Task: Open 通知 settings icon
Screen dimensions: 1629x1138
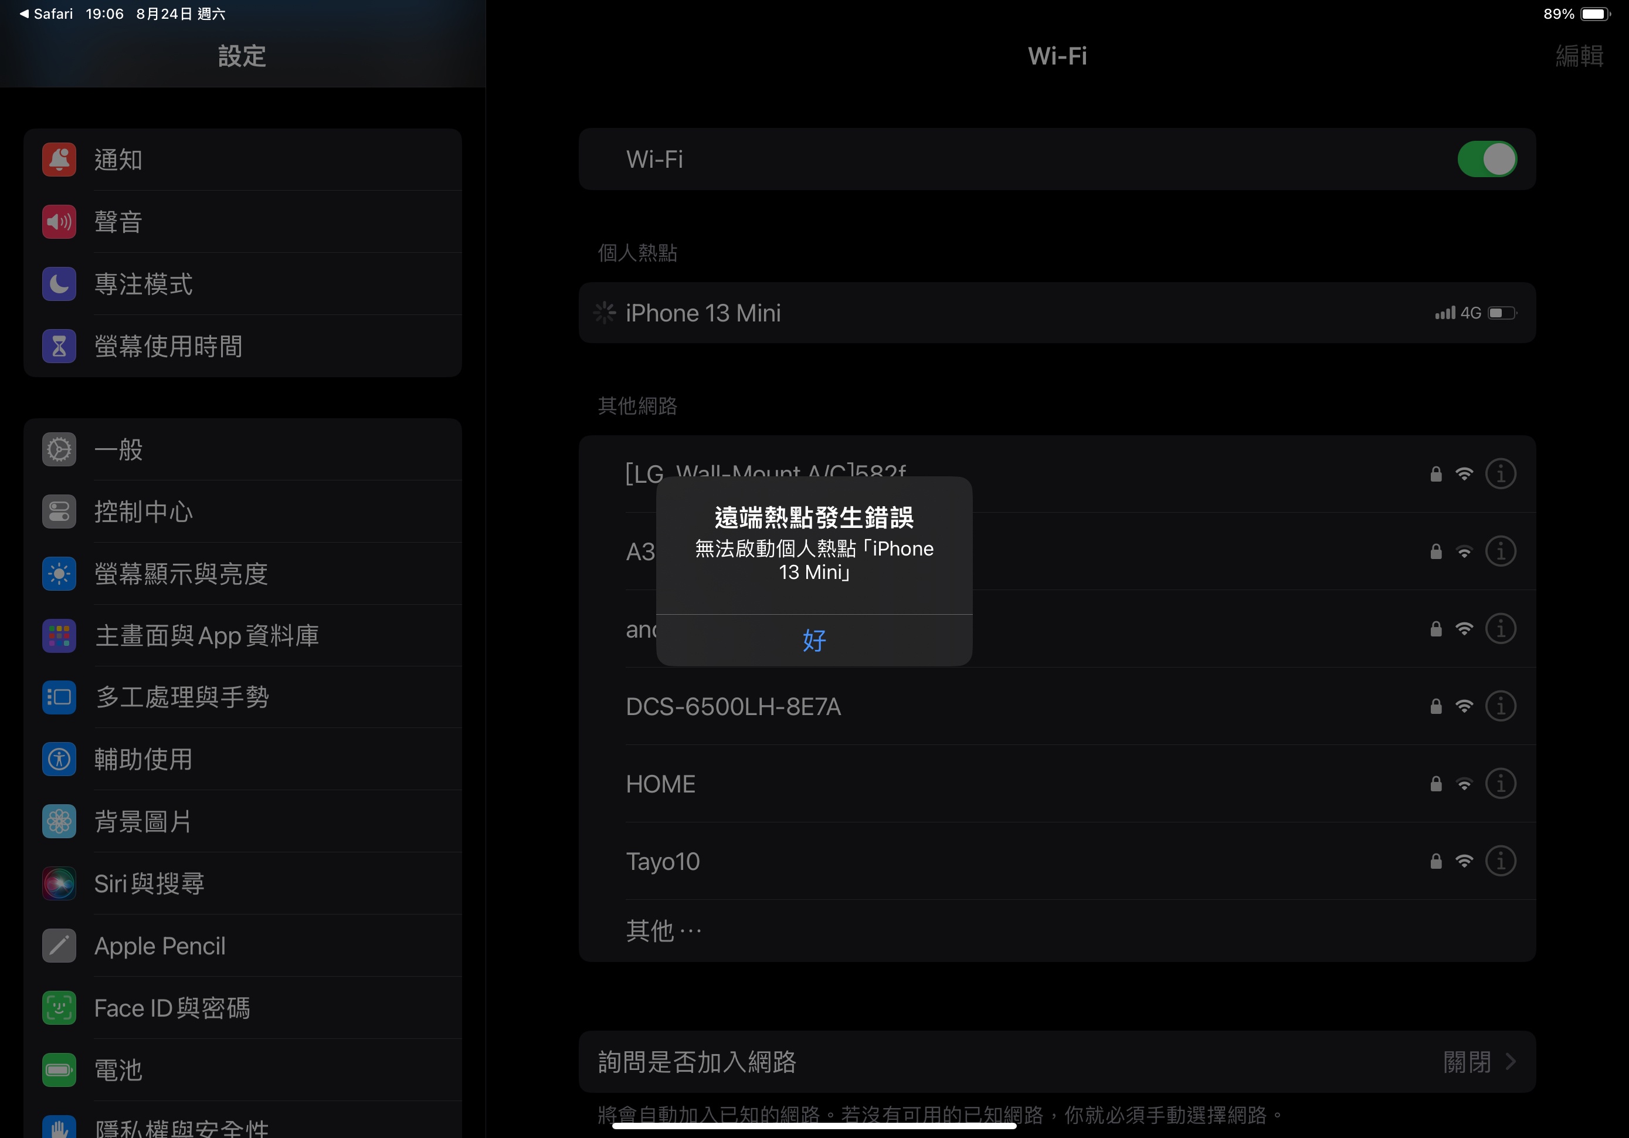Action: click(59, 160)
